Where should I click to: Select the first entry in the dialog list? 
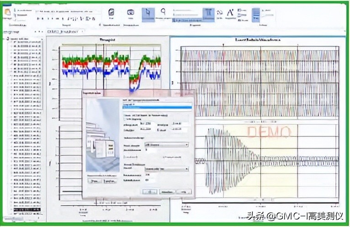pyautogui.click(x=157, y=104)
